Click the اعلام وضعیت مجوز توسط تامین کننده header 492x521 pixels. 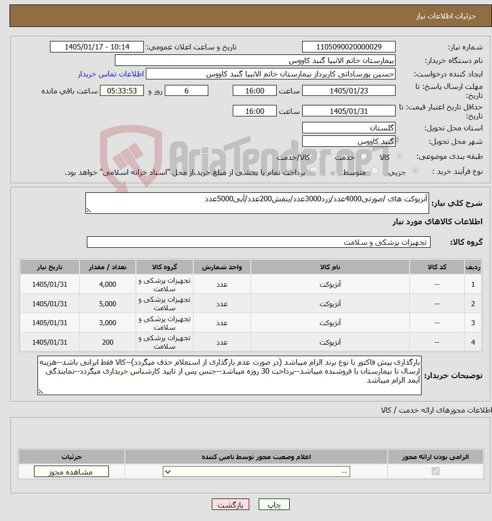point(256,457)
